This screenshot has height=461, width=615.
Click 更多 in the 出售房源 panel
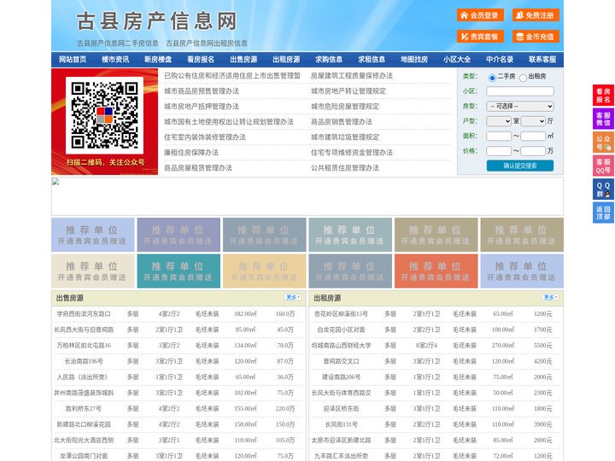point(293,298)
